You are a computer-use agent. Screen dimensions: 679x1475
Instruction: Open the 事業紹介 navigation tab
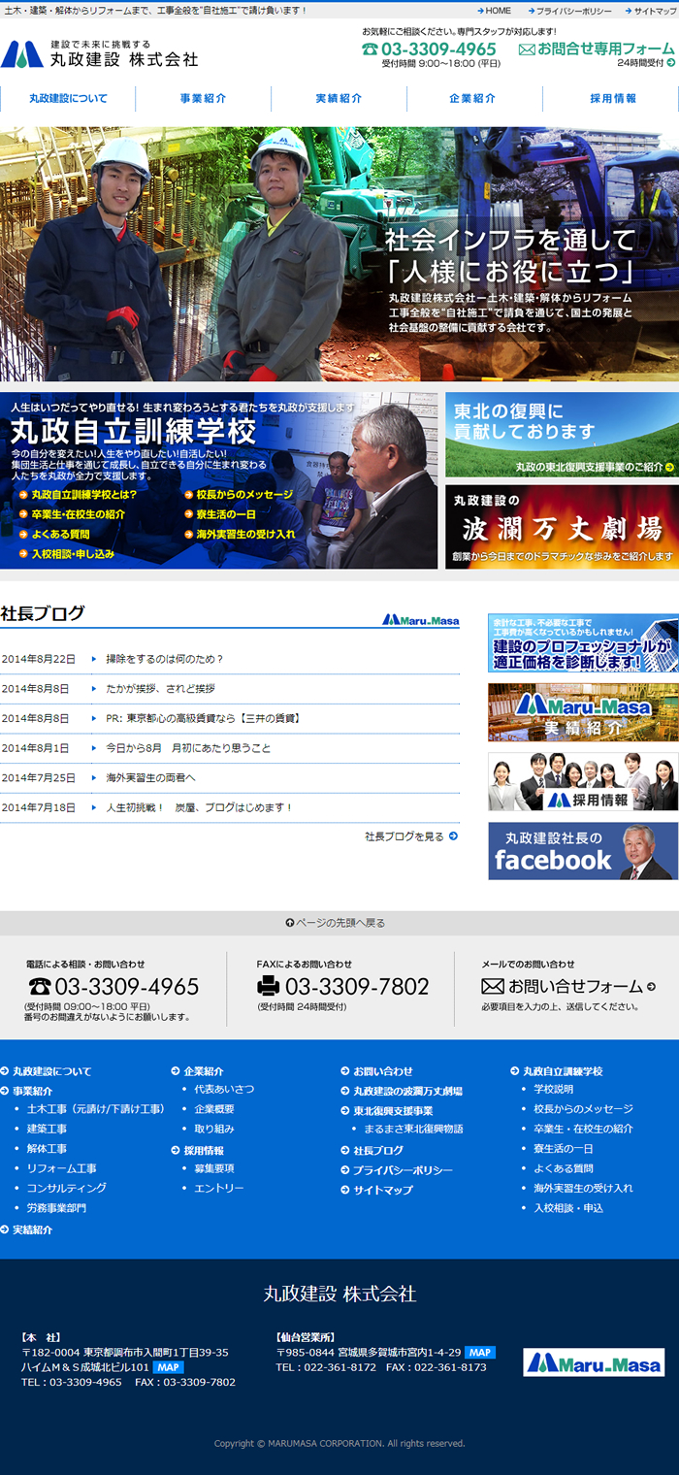(x=203, y=99)
